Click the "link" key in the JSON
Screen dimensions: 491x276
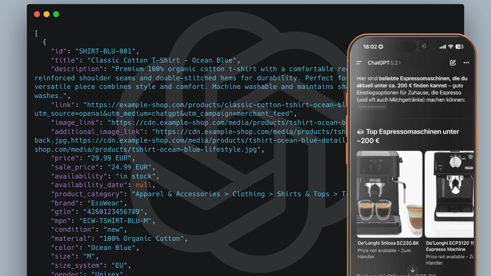tap(63, 105)
